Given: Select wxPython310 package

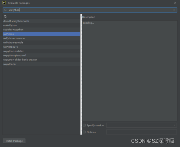Looking at the screenshot, I should pos(41,47).
